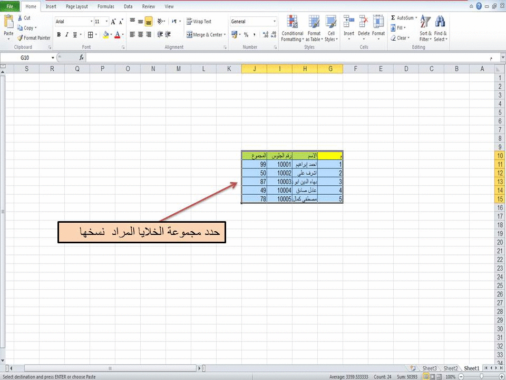Screen dimensions: 506x380
Task: Increase font size with grow font icon
Action: 113,22
